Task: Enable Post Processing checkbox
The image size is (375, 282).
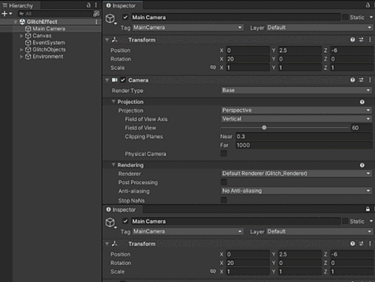Action: (x=223, y=182)
